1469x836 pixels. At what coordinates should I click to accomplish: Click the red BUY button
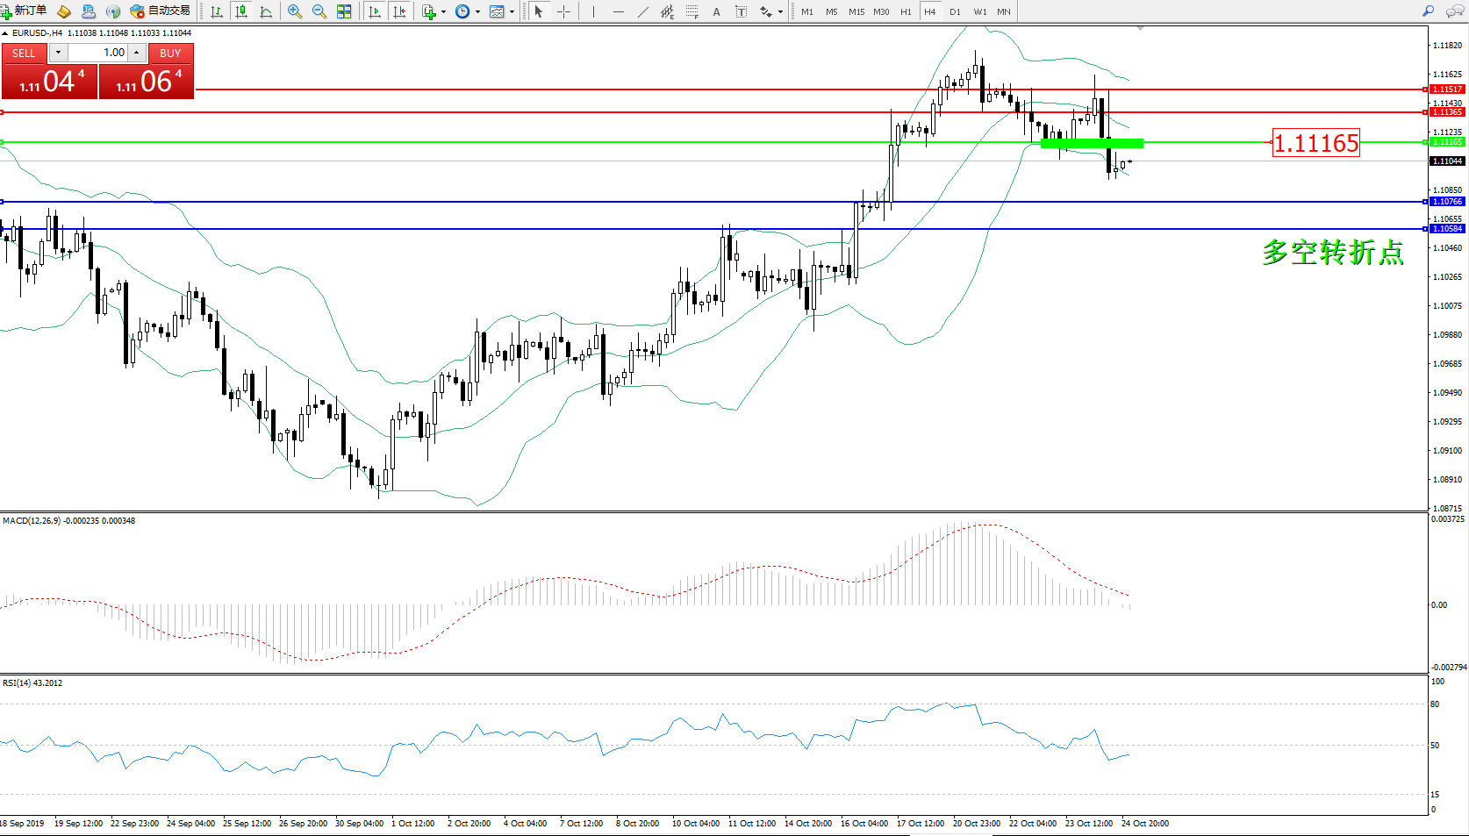coord(170,54)
